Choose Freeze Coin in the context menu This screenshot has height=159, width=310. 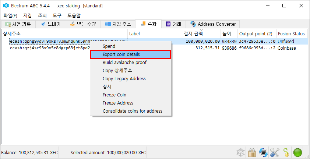pos(114,95)
